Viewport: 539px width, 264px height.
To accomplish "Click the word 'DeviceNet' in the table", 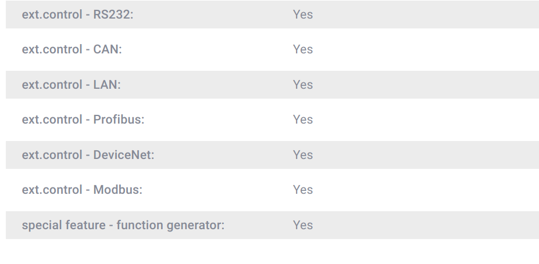I will (123, 155).
